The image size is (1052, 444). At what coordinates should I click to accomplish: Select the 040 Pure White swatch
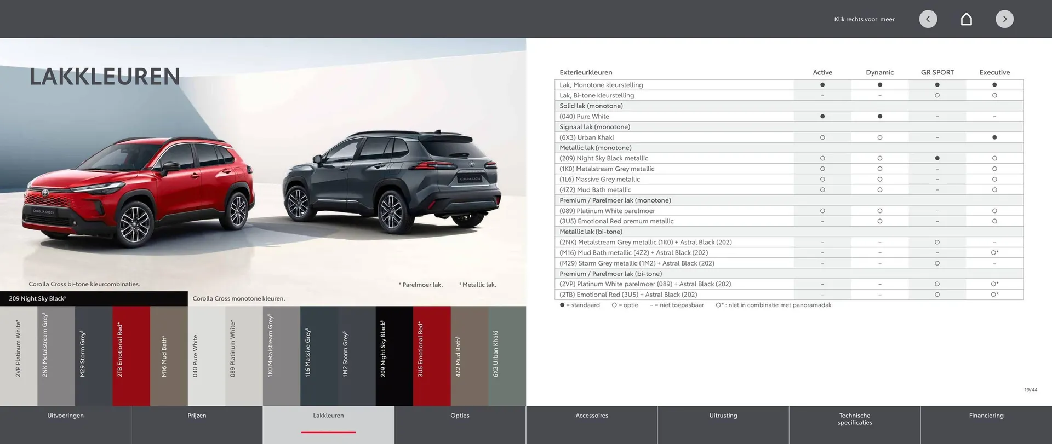207,356
